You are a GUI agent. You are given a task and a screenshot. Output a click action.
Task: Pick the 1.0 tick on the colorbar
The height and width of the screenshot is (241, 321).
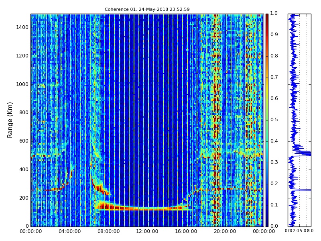coord(274,13)
